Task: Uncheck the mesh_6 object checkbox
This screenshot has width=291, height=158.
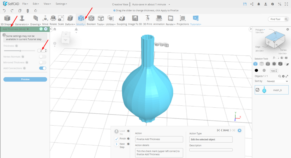Action: pos(257,90)
